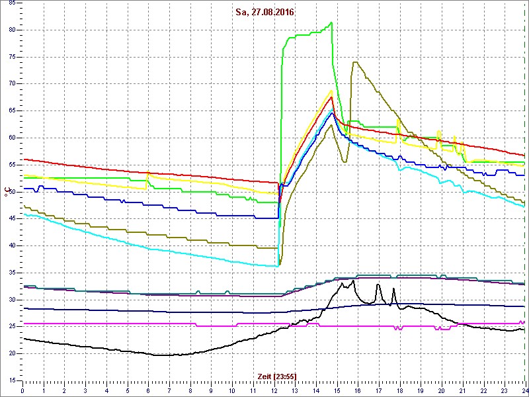Select the 50 value on the temperature axis

point(11,192)
